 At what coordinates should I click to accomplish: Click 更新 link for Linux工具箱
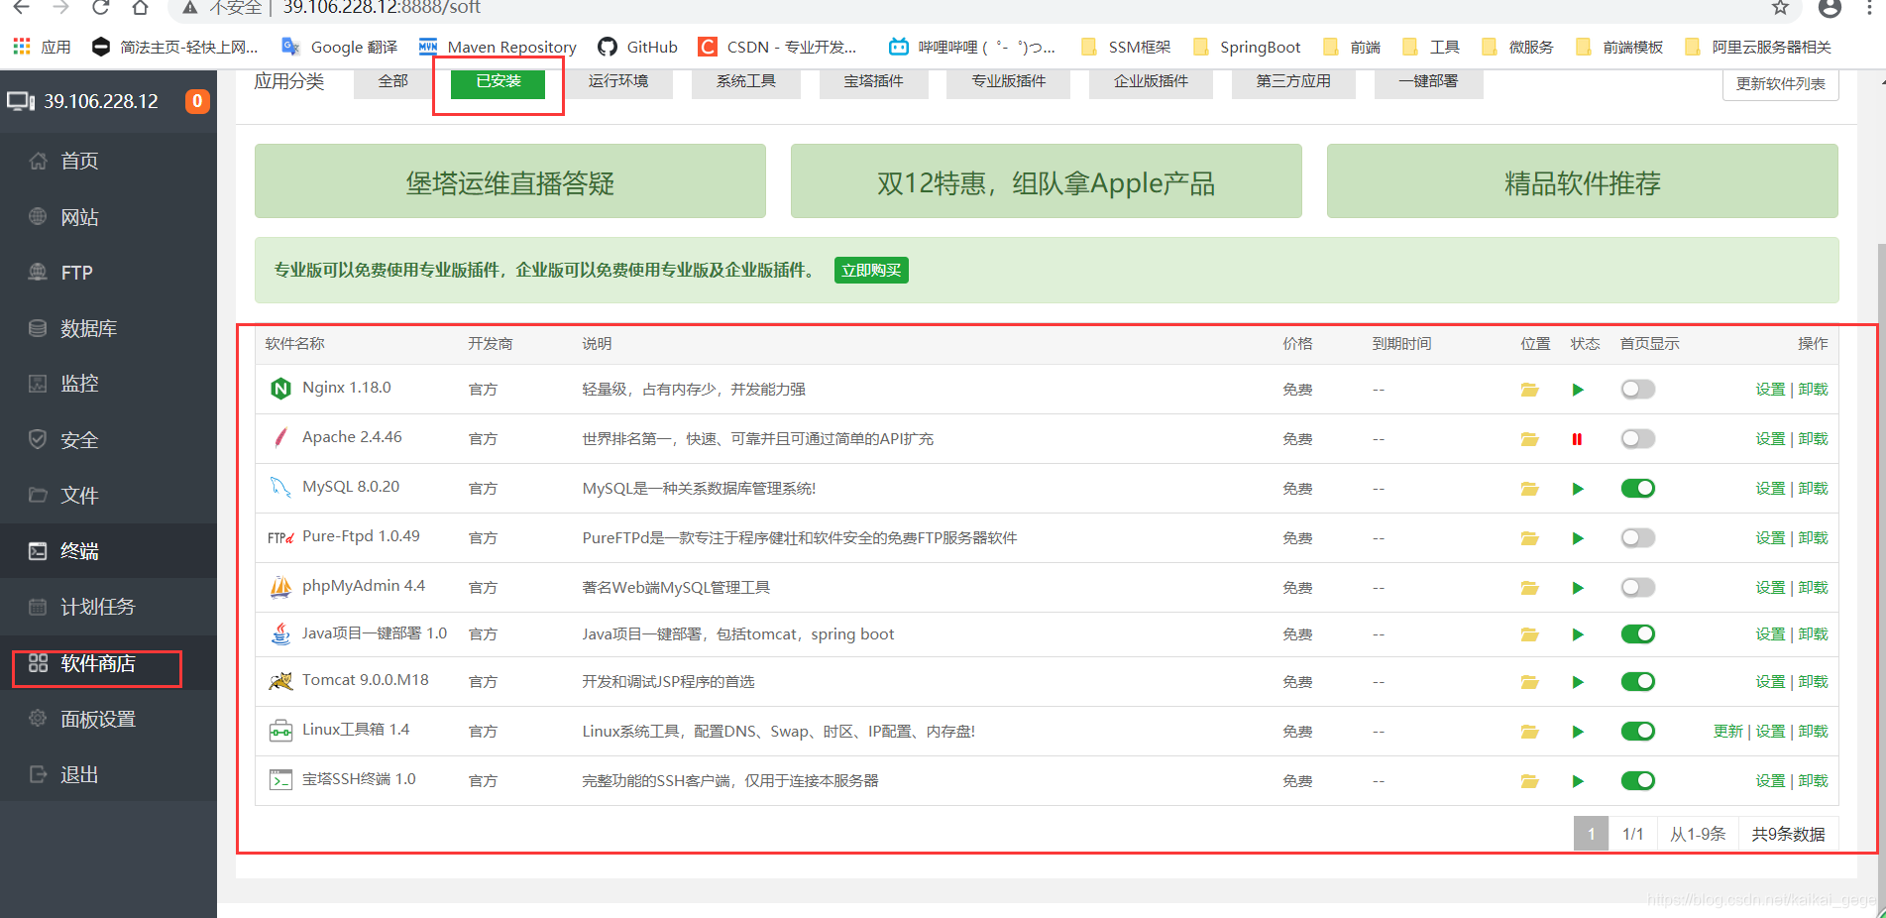click(1727, 732)
